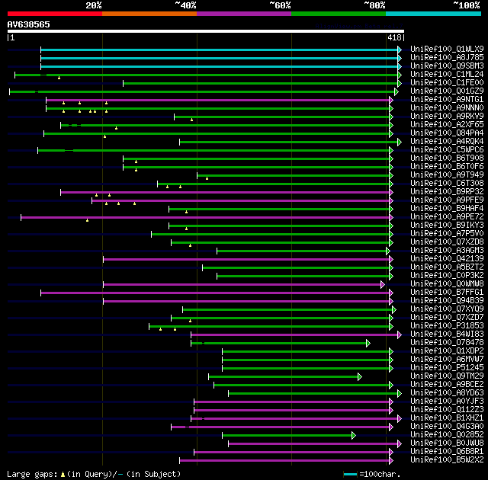Screen dimensions: 488x480
Task: Click the UniRef100_B6T908 label
Action: pos(447,158)
